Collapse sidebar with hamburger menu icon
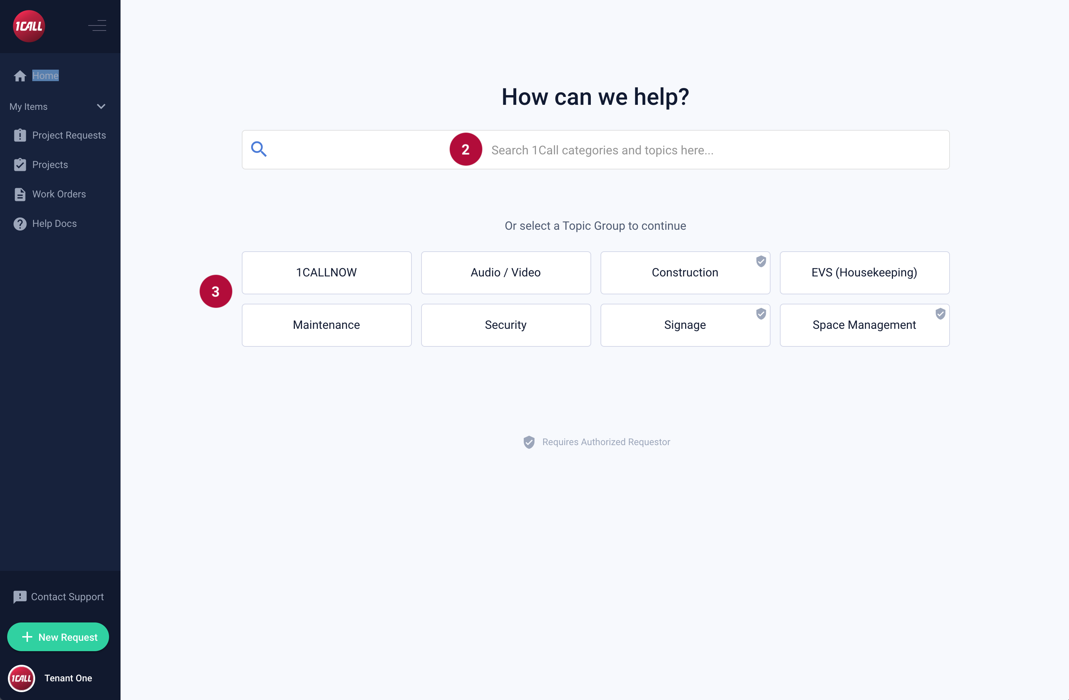This screenshot has width=1069, height=700. pos(97,25)
